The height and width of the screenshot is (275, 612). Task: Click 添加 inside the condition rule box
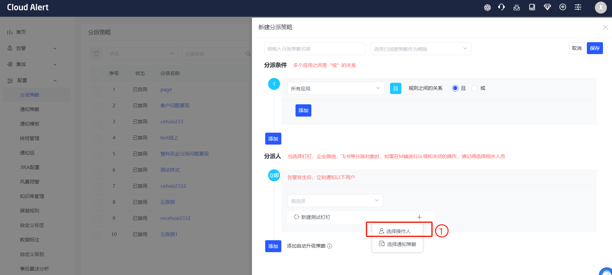point(303,110)
